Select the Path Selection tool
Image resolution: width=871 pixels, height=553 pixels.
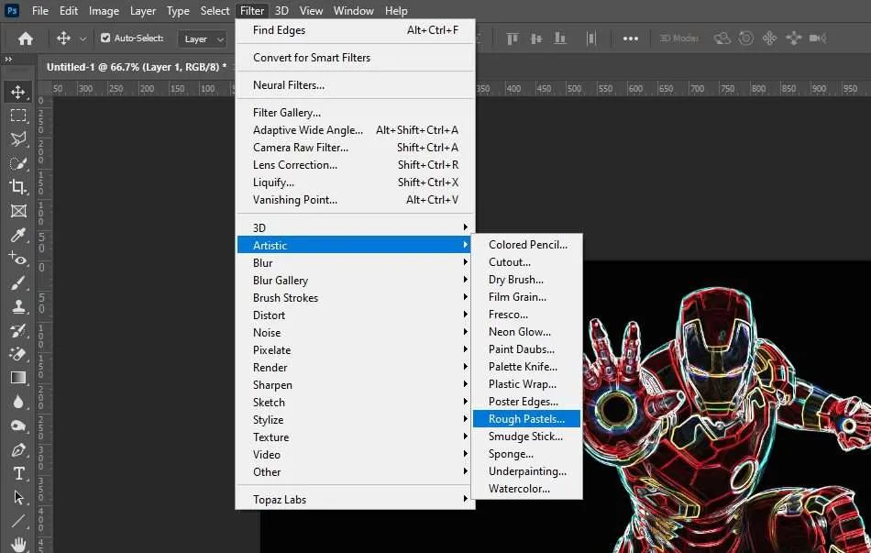[x=18, y=497]
